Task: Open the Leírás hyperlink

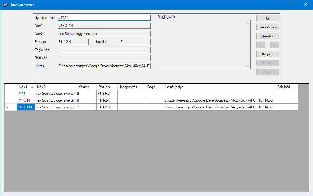Action: coord(39,66)
